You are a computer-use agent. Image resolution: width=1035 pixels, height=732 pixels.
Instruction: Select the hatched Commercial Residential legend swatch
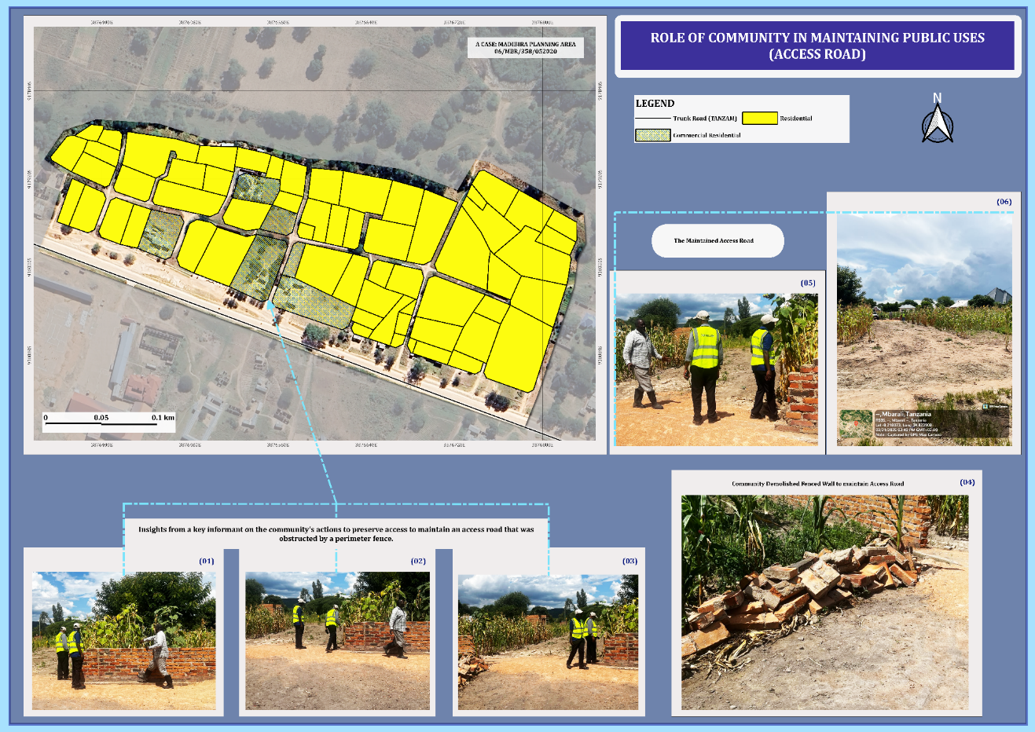tap(652, 135)
